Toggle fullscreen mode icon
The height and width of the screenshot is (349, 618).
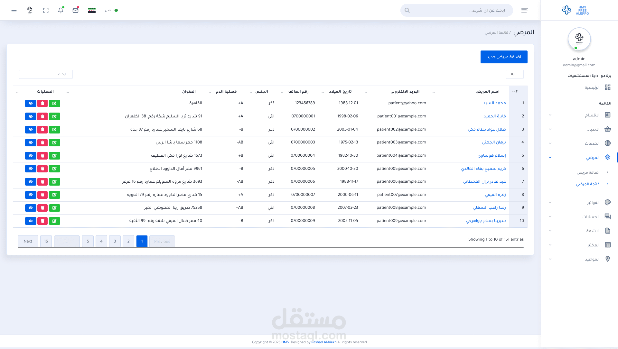pyautogui.click(x=46, y=10)
